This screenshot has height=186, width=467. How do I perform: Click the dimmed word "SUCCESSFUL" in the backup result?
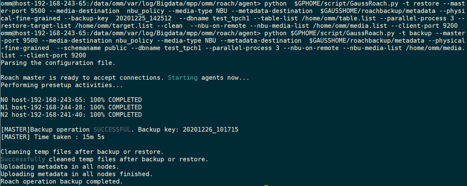112,129
